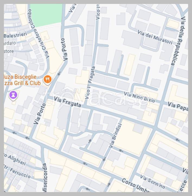Select the Balestrieri street label

point(15,35)
